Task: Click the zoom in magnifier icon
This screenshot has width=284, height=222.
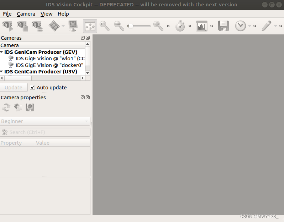Action: (x=158, y=26)
